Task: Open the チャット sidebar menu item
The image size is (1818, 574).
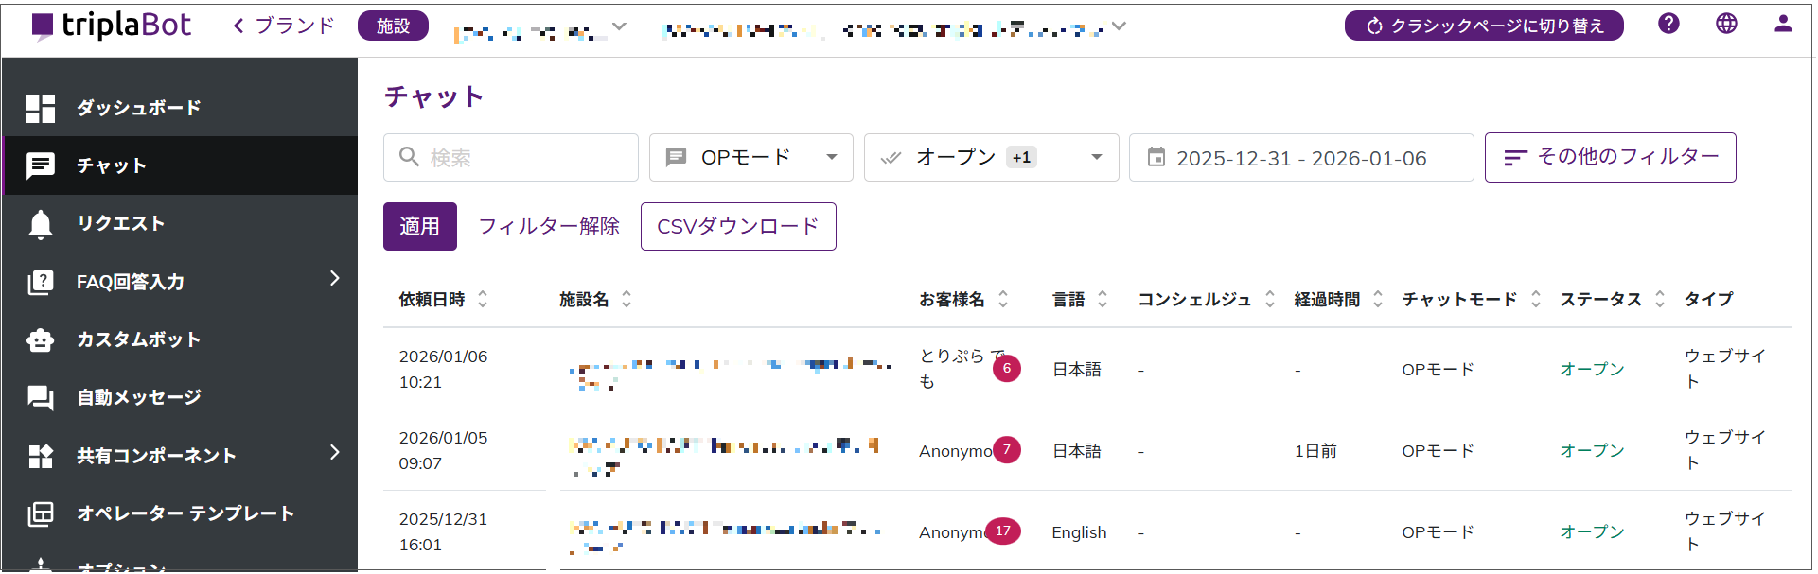Action: pos(112,165)
